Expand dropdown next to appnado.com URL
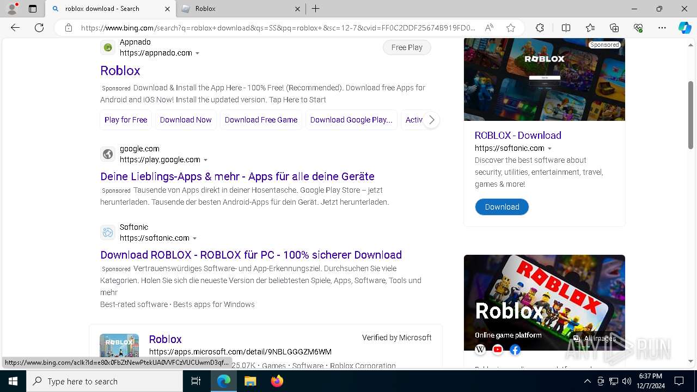 (x=197, y=53)
